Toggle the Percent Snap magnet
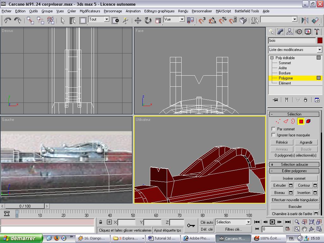Screen dimensions: 324x243 (x=222, y=21)
